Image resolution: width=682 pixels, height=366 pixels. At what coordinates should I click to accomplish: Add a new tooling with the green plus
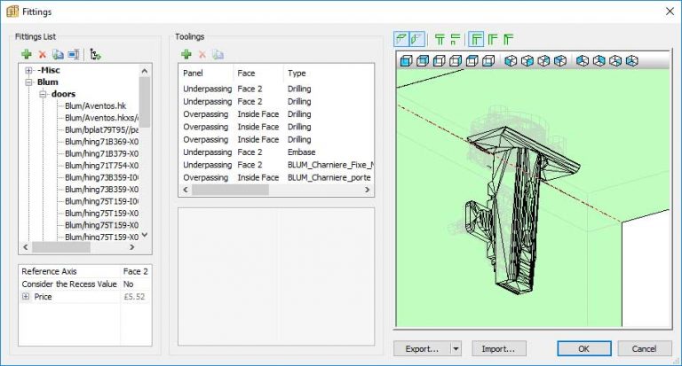click(186, 54)
